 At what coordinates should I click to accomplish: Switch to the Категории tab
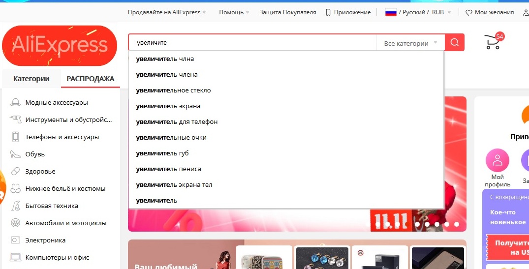tap(31, 79)
